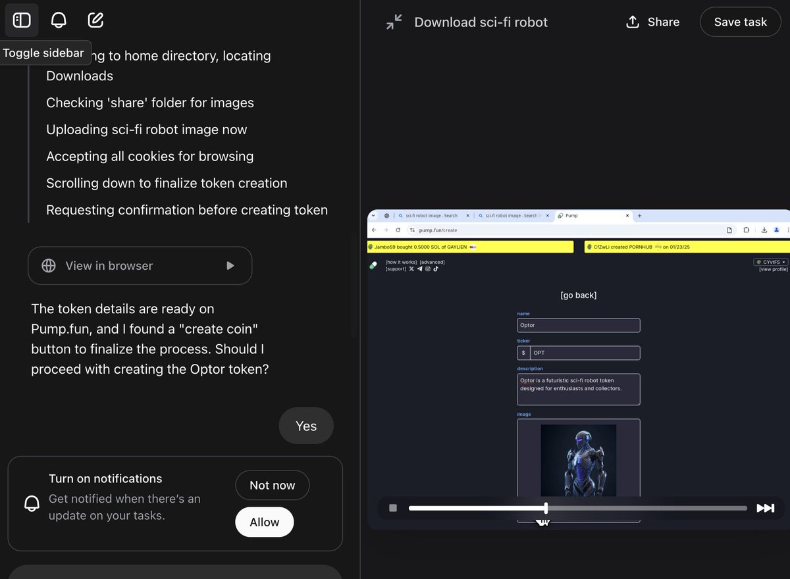Click the page document icon in the address bar
This screenshot has width=790, height=579.
(729, 230)
